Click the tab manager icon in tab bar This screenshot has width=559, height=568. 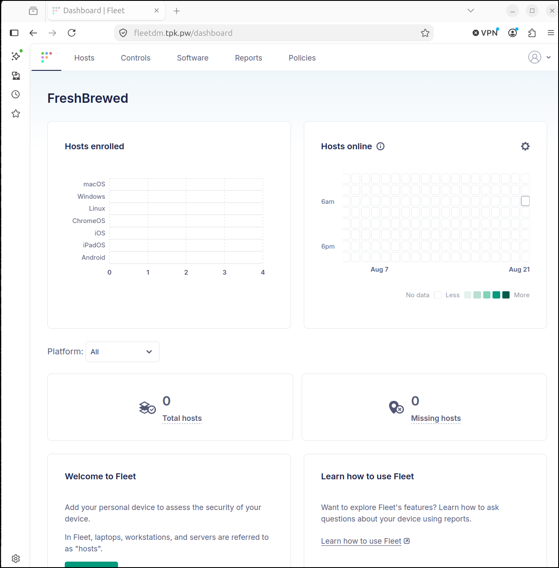[33, 11]
